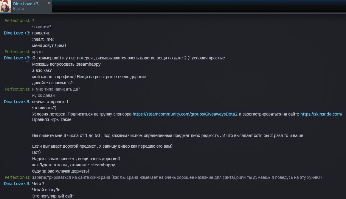Screen dimensions: 346x199
Task: Click the :heart_me: emoticon text
Action: pyautogui.click(x=43, y=39)
